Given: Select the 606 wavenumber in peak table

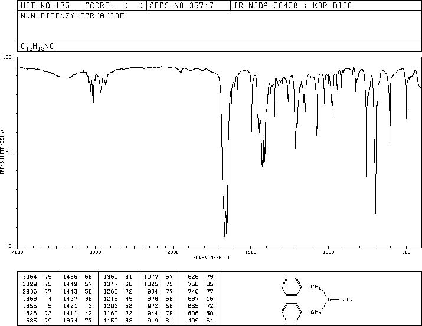Looking at the screenshot, I should click(x=193, y=314).
